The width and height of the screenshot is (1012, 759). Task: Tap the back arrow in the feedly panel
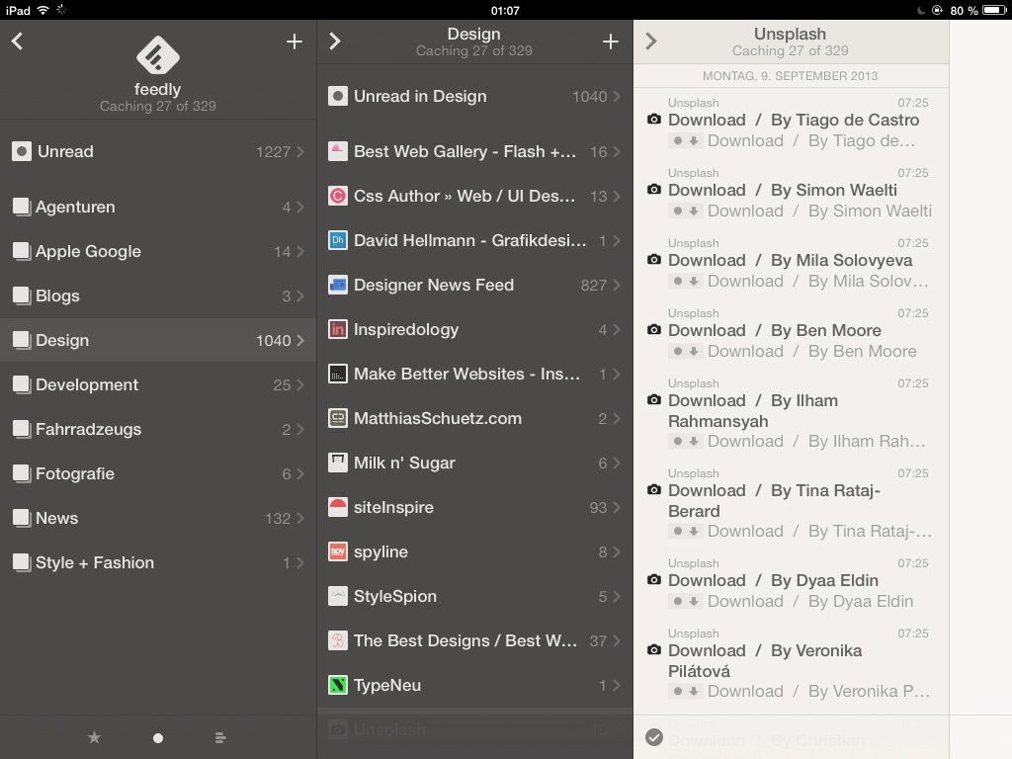click(18, 42)
